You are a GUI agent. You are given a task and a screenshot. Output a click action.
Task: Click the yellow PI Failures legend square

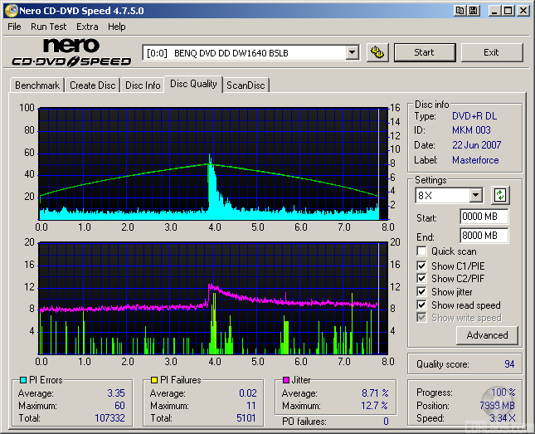coord(154,381)
